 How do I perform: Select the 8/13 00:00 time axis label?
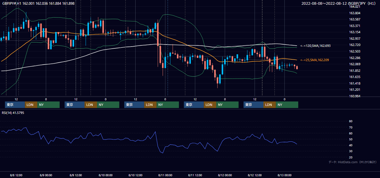pos(285,175)
